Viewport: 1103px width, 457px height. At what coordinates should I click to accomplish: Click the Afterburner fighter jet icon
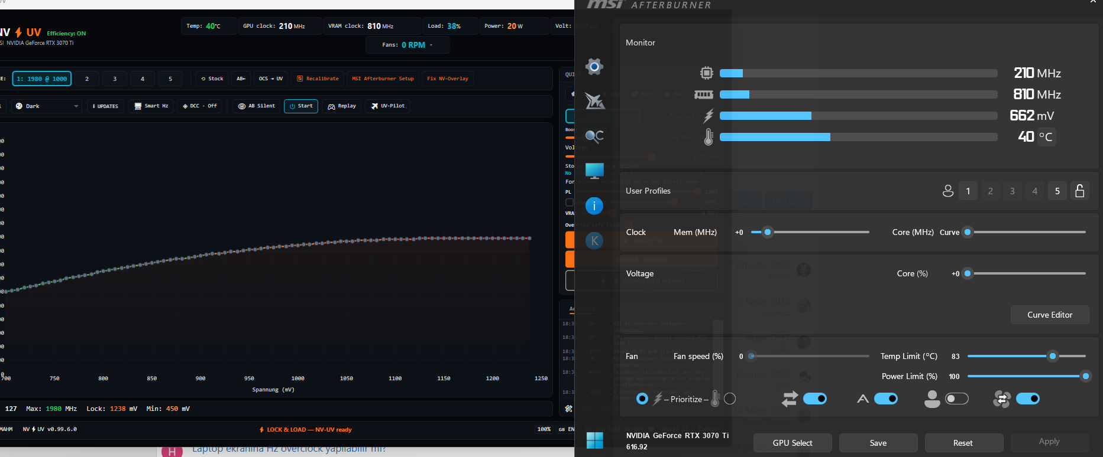[594, 101]
